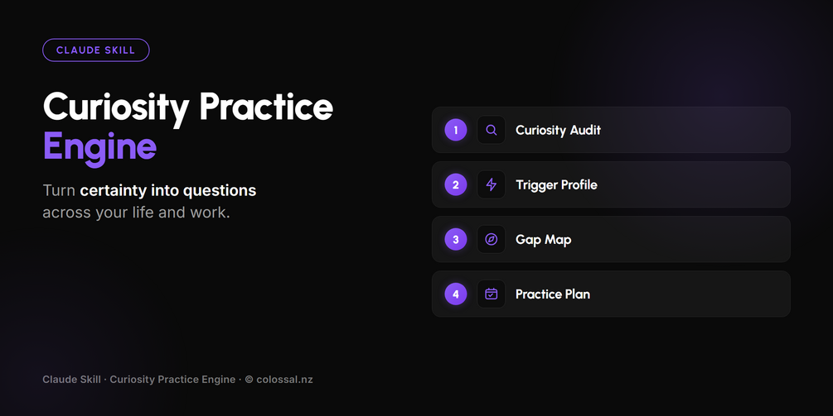833x416 pixels.
Task: Click the Curiosity Practice heading text
Action: 188,108
